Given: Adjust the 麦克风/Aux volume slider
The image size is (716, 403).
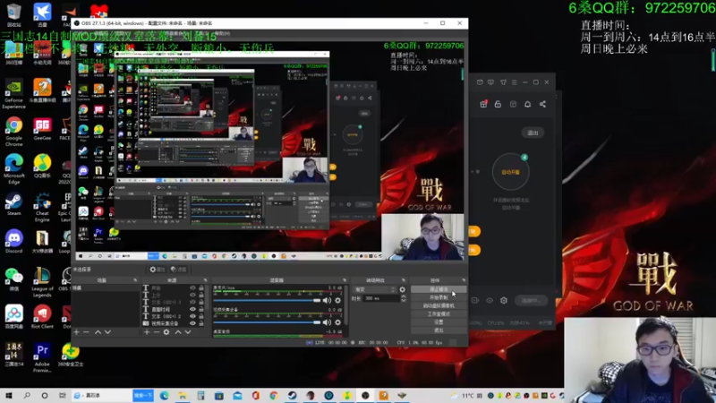Looking at the screenshot, I should [267, 300].
